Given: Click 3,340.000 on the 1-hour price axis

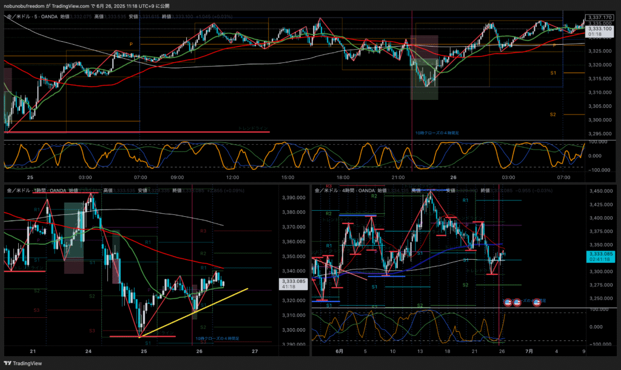Looking at the screenshot, I should (x=294, y=271).
